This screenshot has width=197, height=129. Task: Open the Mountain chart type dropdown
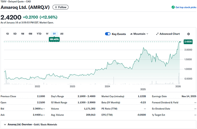coord(139,34)
